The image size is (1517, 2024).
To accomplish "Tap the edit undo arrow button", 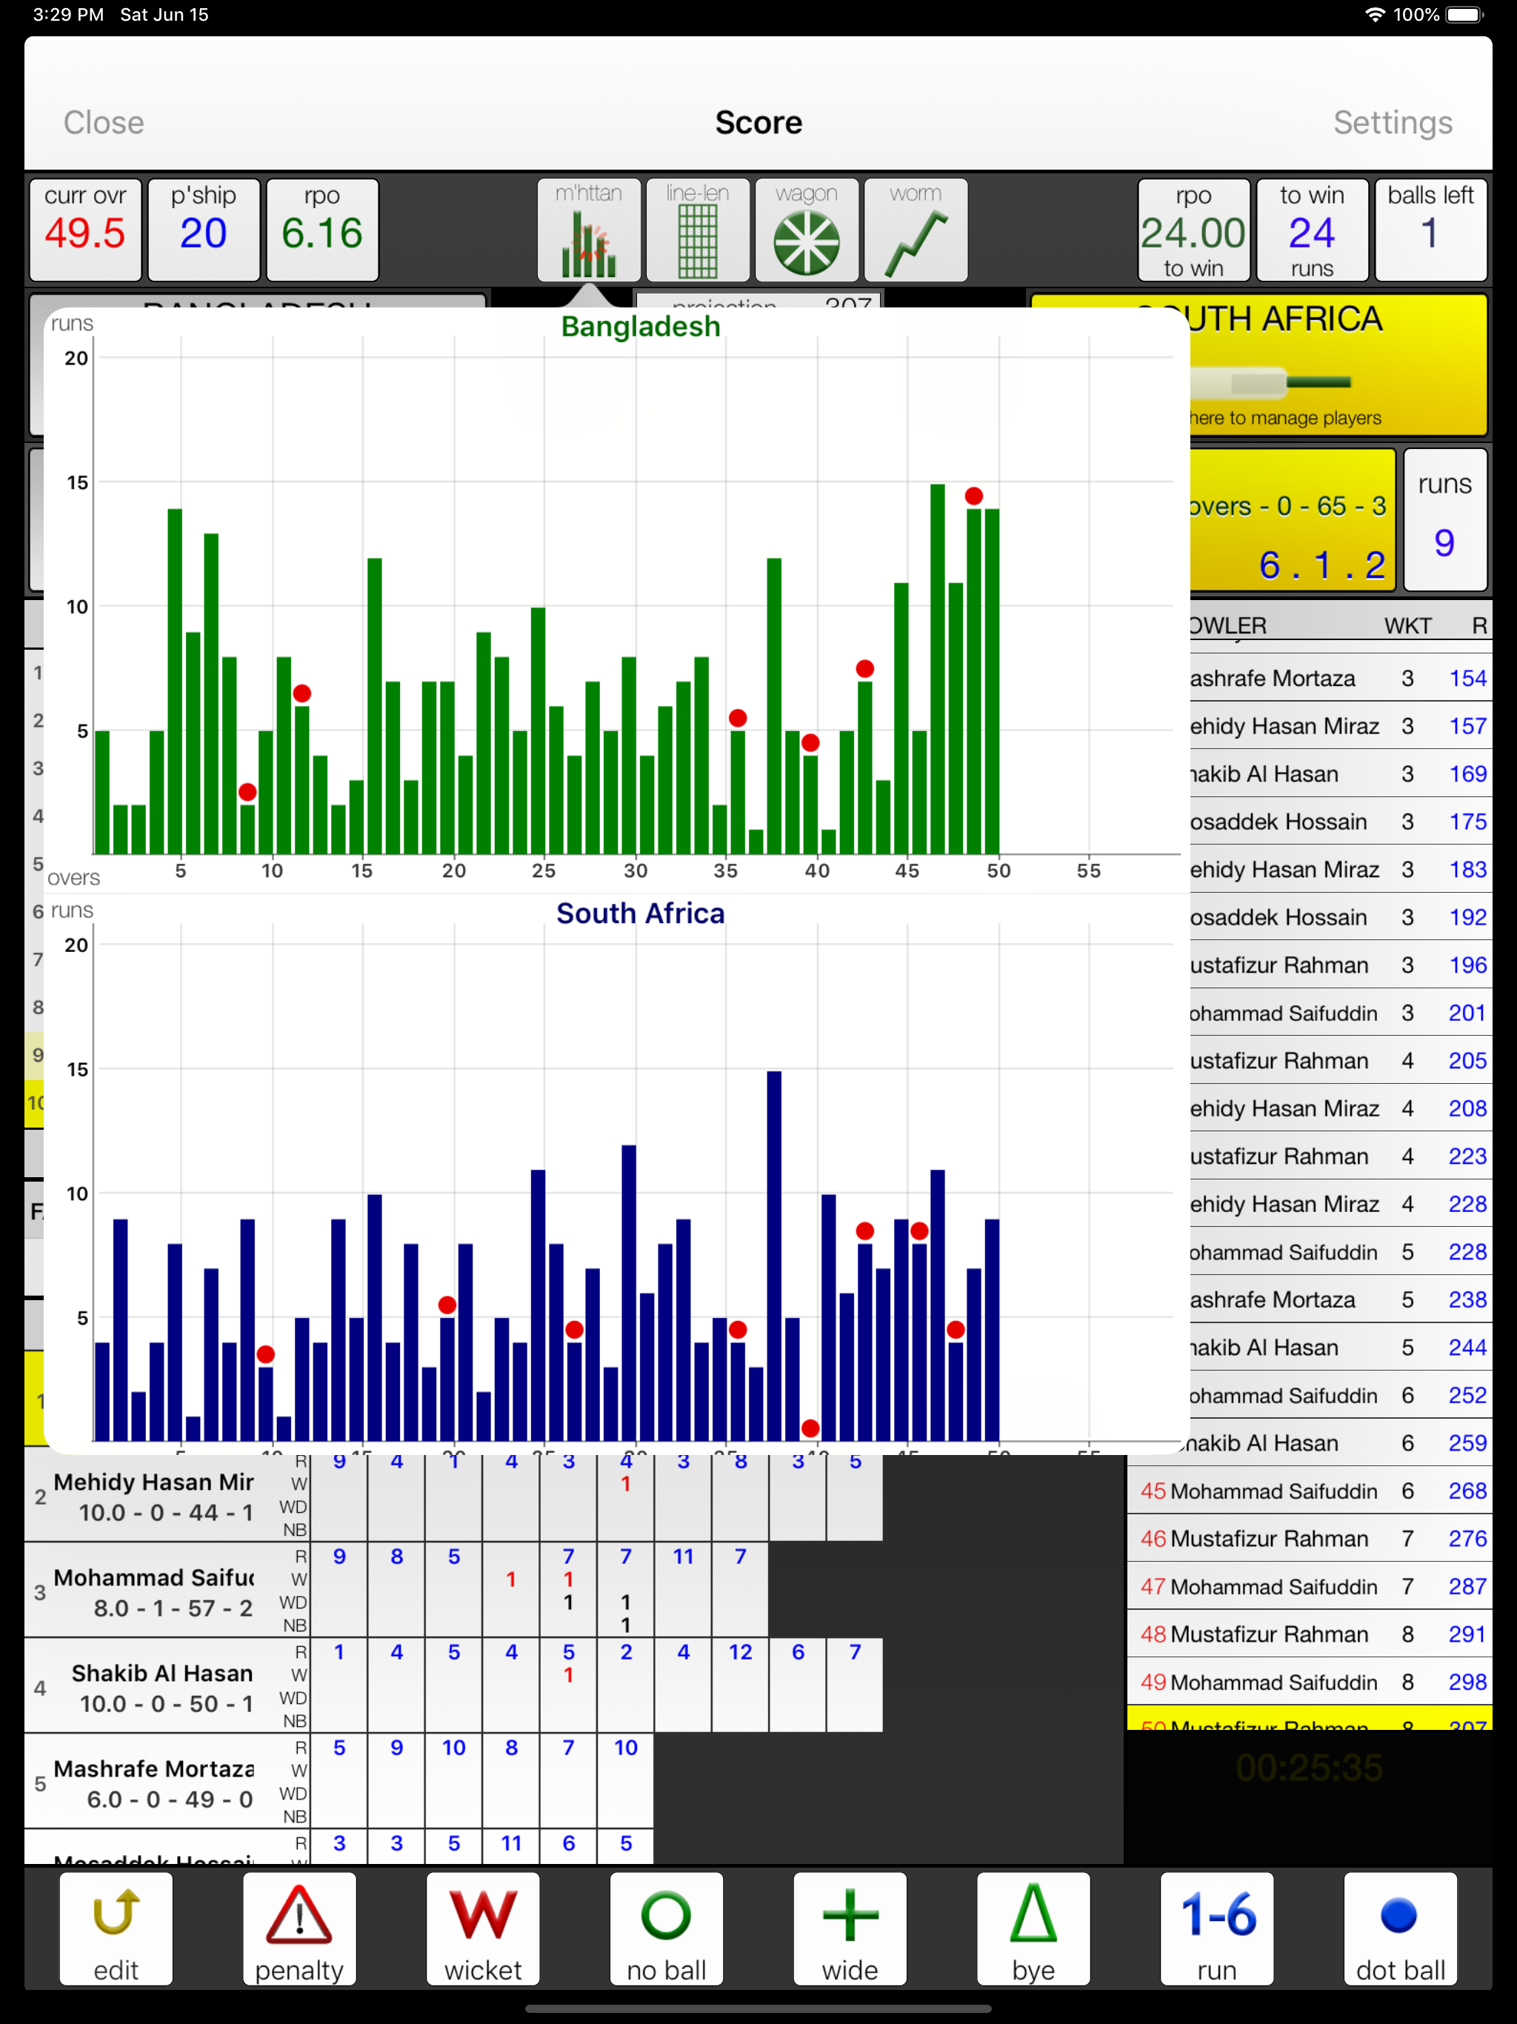I will point(116,1928).
